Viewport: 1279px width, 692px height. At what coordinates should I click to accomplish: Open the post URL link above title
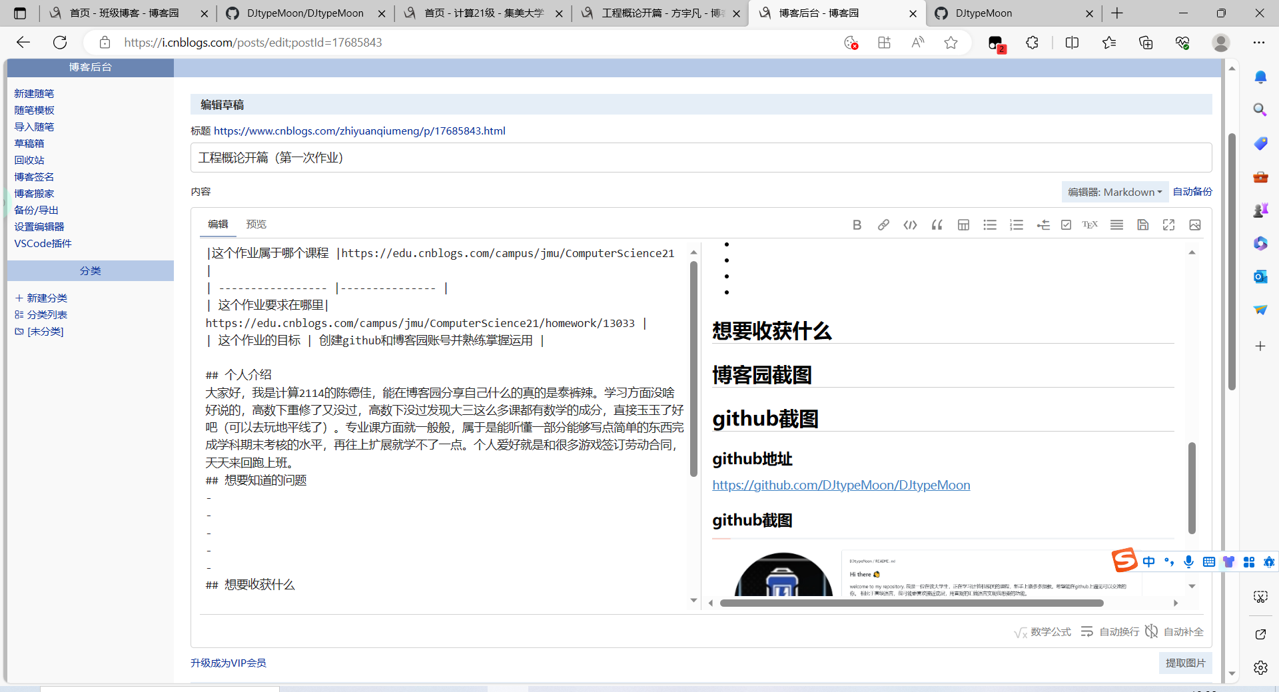[360, 131]
